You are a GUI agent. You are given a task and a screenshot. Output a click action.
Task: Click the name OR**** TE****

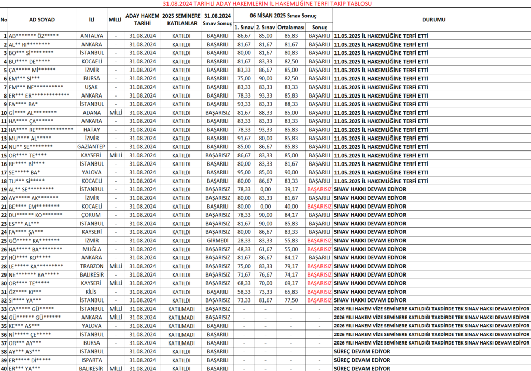click(28, 155)
